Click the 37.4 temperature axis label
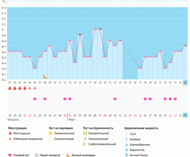This screenshot has height=157, width=190. point(4,8)
